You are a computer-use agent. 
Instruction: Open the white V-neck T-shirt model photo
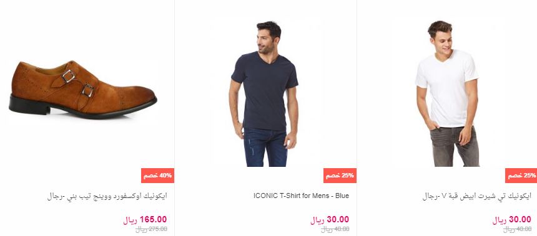click(447, 93)
